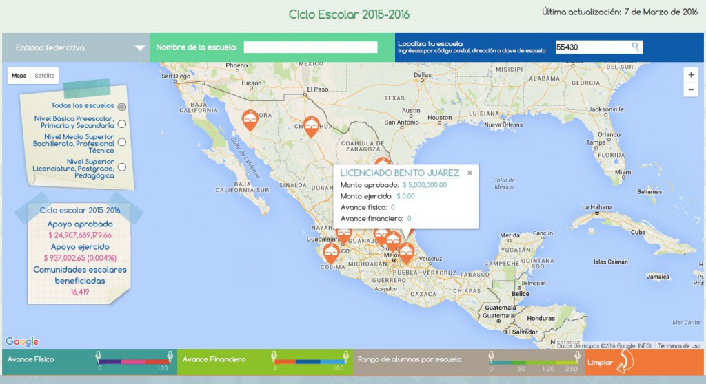Viewport: 706px width, 384px height.
Task: Click the search magnifier icon
Action: click(635, 47)
